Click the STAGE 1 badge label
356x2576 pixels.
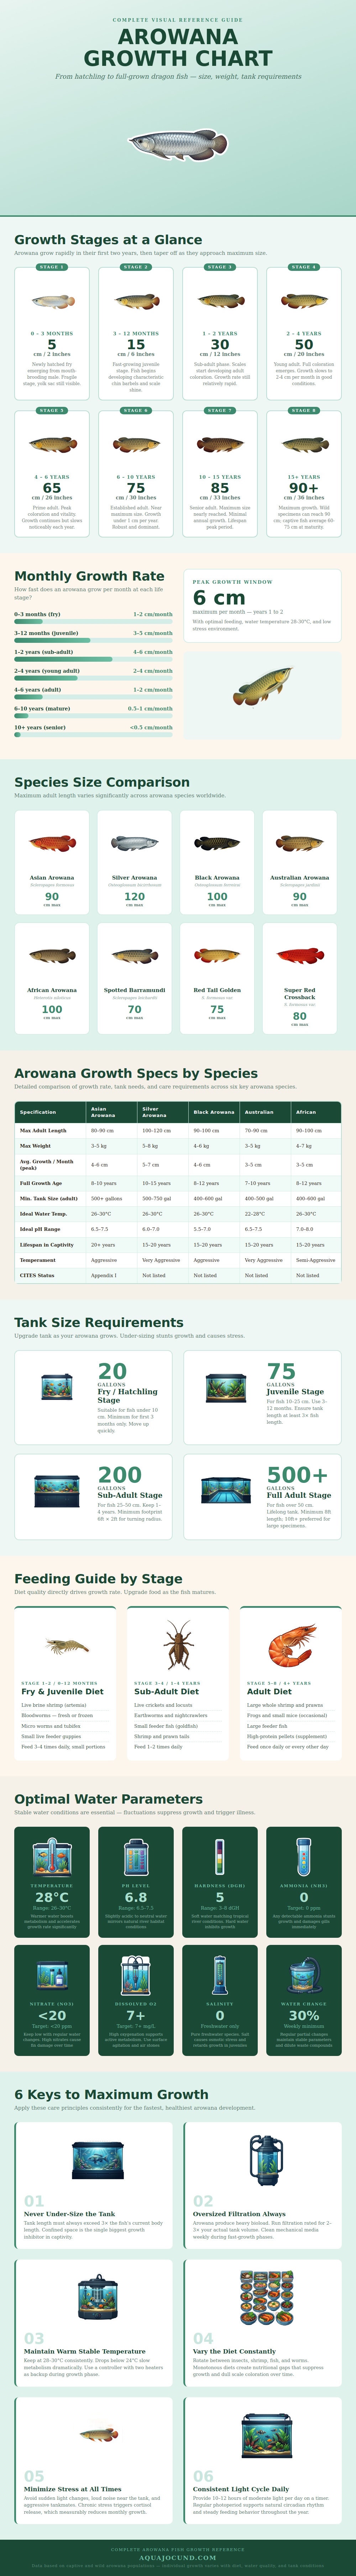(x=52, y=267)
